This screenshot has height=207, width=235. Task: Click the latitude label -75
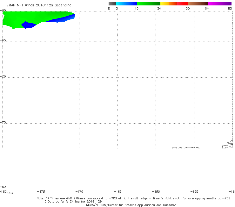[x=3, y=123]
